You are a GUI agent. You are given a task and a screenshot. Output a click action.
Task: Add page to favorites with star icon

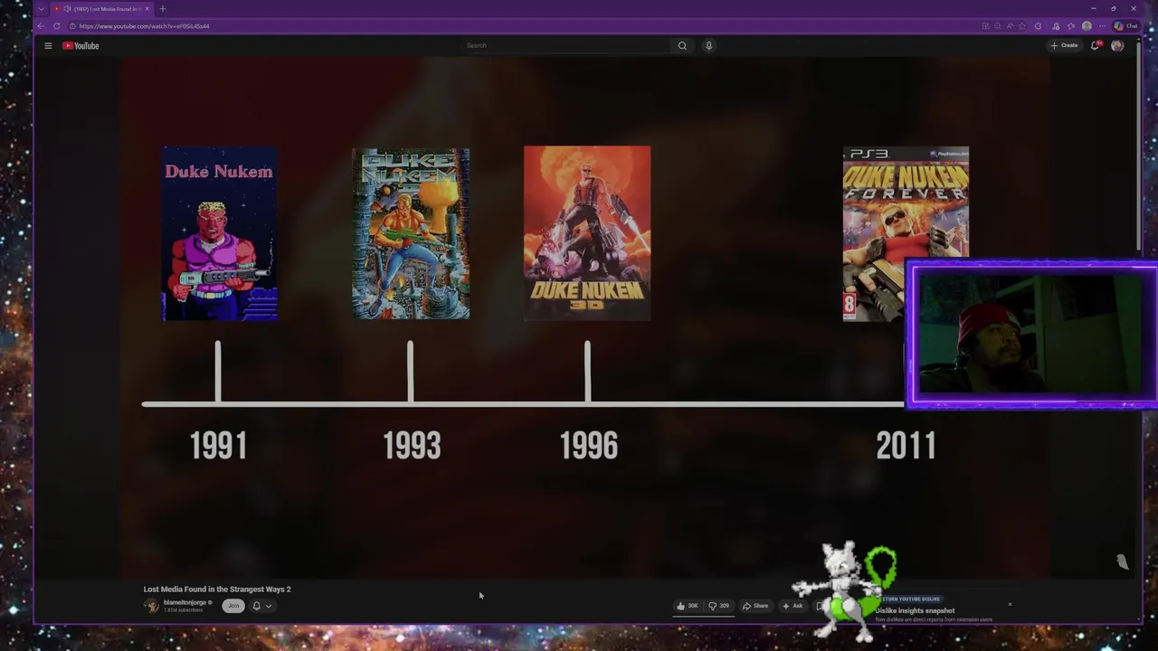tap(1022, 25)
